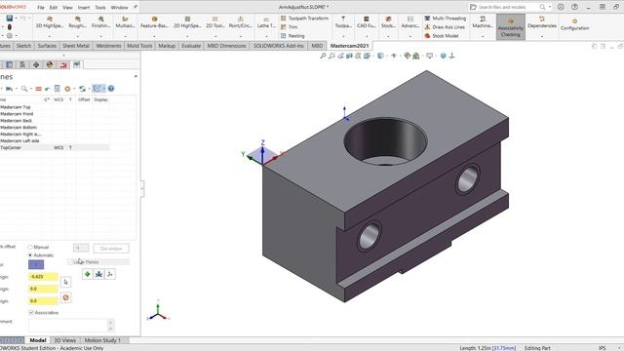Switch to the Evaluate tab

[191, 46]
